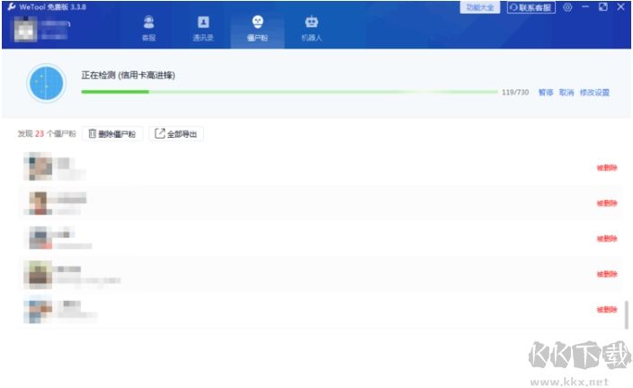Minimize the WeTool window
Viewport: 633px width, 388px height.
[x=585, y=7]
